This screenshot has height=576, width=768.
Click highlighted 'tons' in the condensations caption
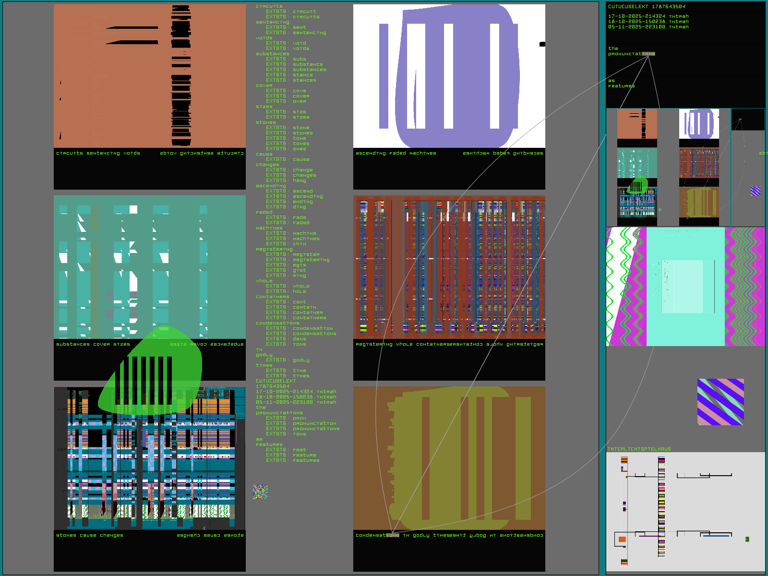click(393, 535)
